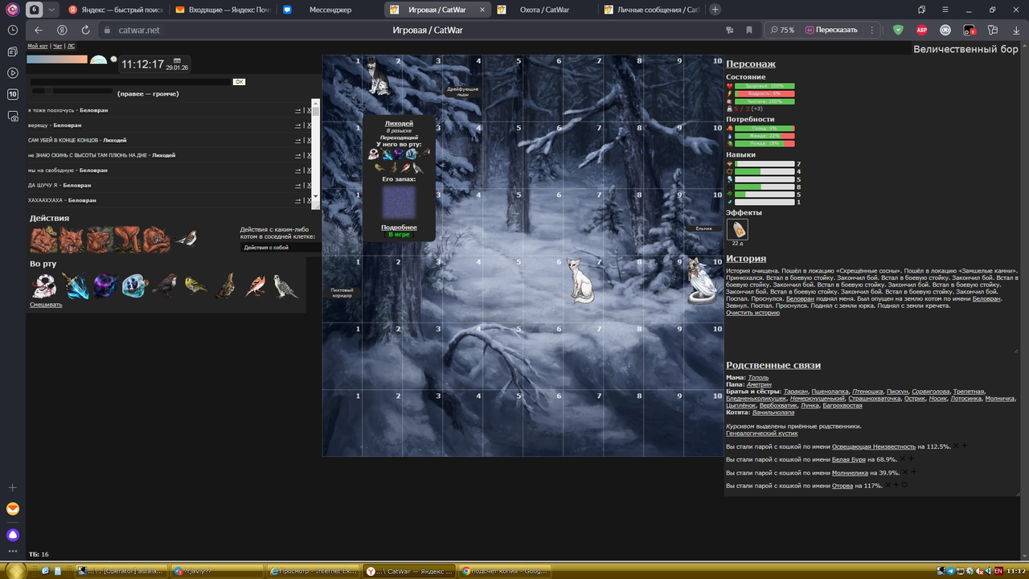Click the Очистить историю link
1029x579 pixels.
click(x=752, y=312)
